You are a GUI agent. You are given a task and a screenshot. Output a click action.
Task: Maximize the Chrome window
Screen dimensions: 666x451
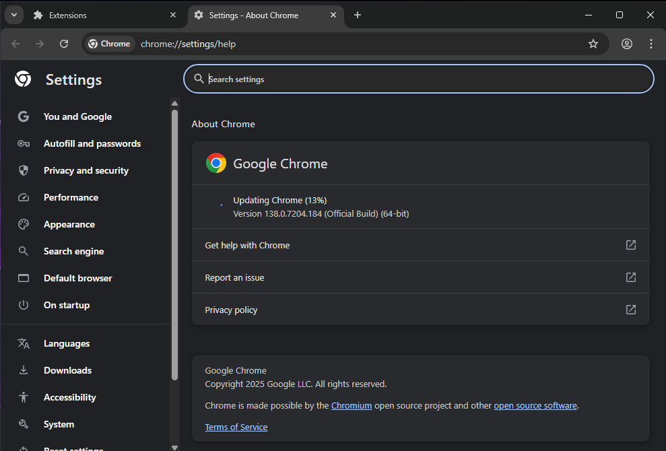click(620, 15)
